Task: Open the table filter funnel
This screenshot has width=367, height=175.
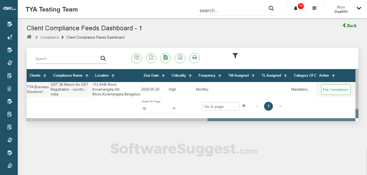Action: [235, 56]
